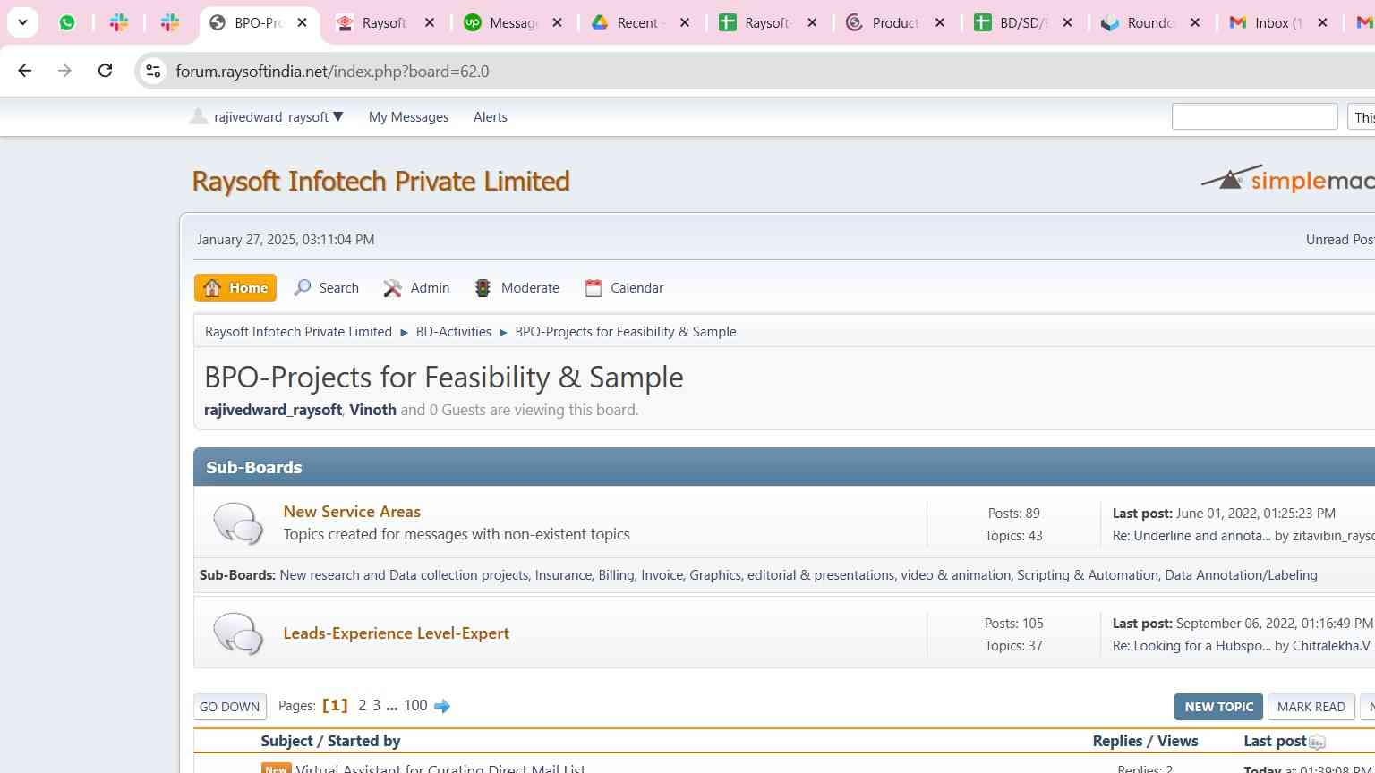This screenshot has width=1375, height=773.
Task: Open the New Service Areas sub-board
Action: tap(352, 512)
